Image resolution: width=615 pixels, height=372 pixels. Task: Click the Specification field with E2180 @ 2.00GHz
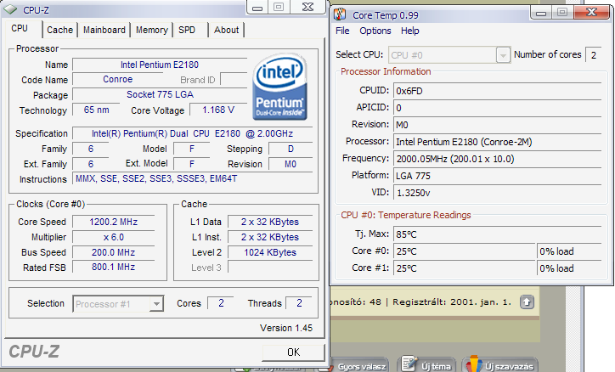[x=192, y=133]
